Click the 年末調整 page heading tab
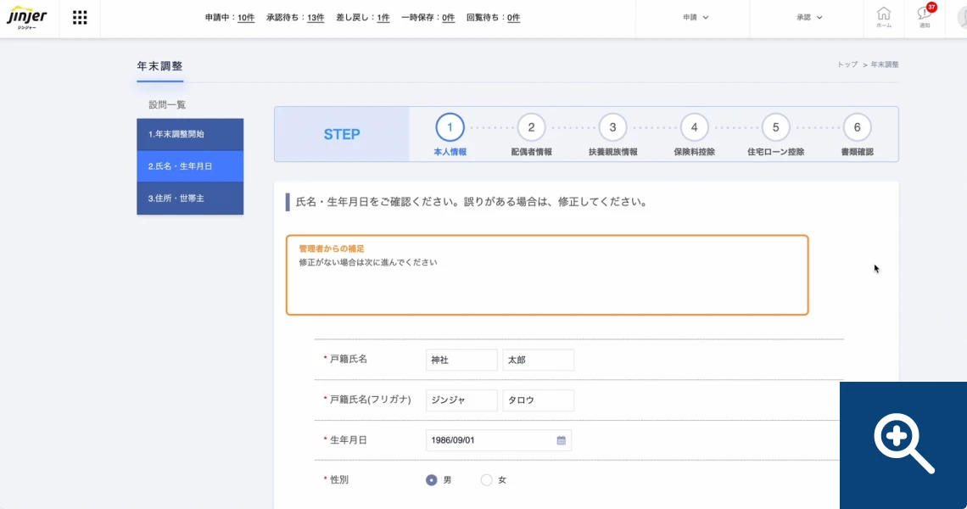The image size is (967, 509). pyautogui.click(x=159, y=66)
